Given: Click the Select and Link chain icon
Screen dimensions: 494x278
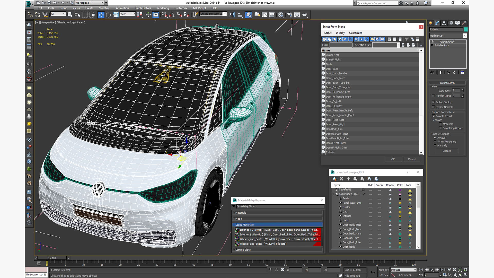Looking at the screenshot, I should pyautogui.click(x=30, y=15).
